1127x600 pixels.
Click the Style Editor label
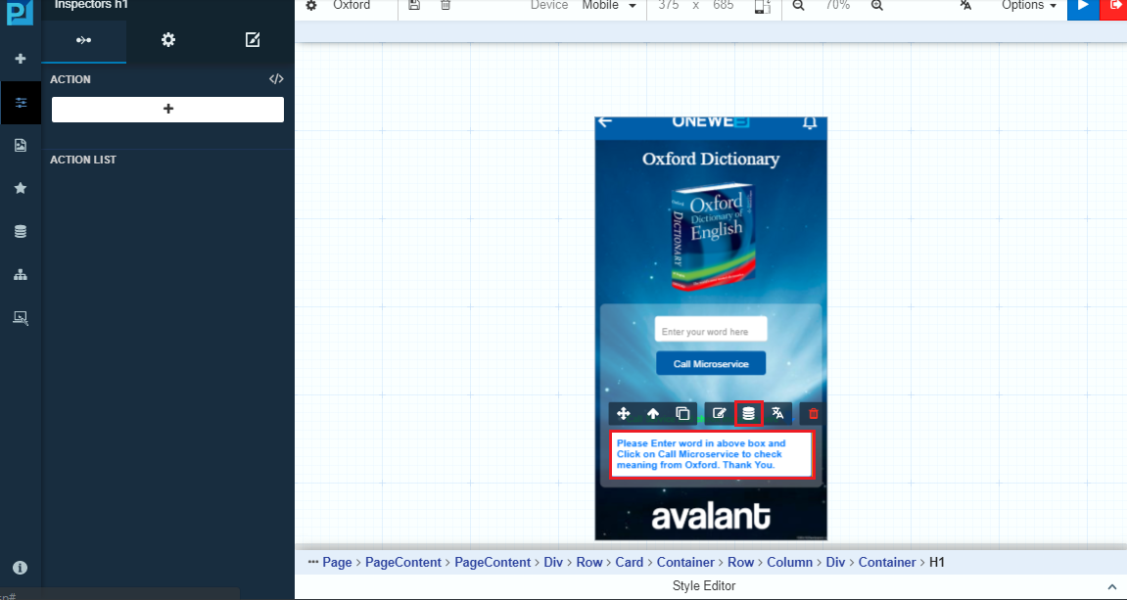click(x=704, y=585)
